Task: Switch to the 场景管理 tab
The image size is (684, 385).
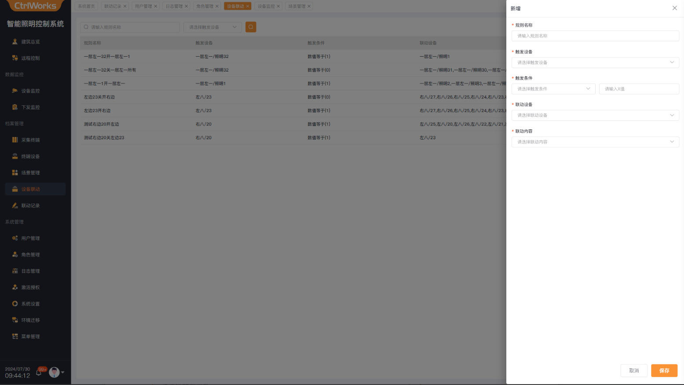Action: (297, 6)
